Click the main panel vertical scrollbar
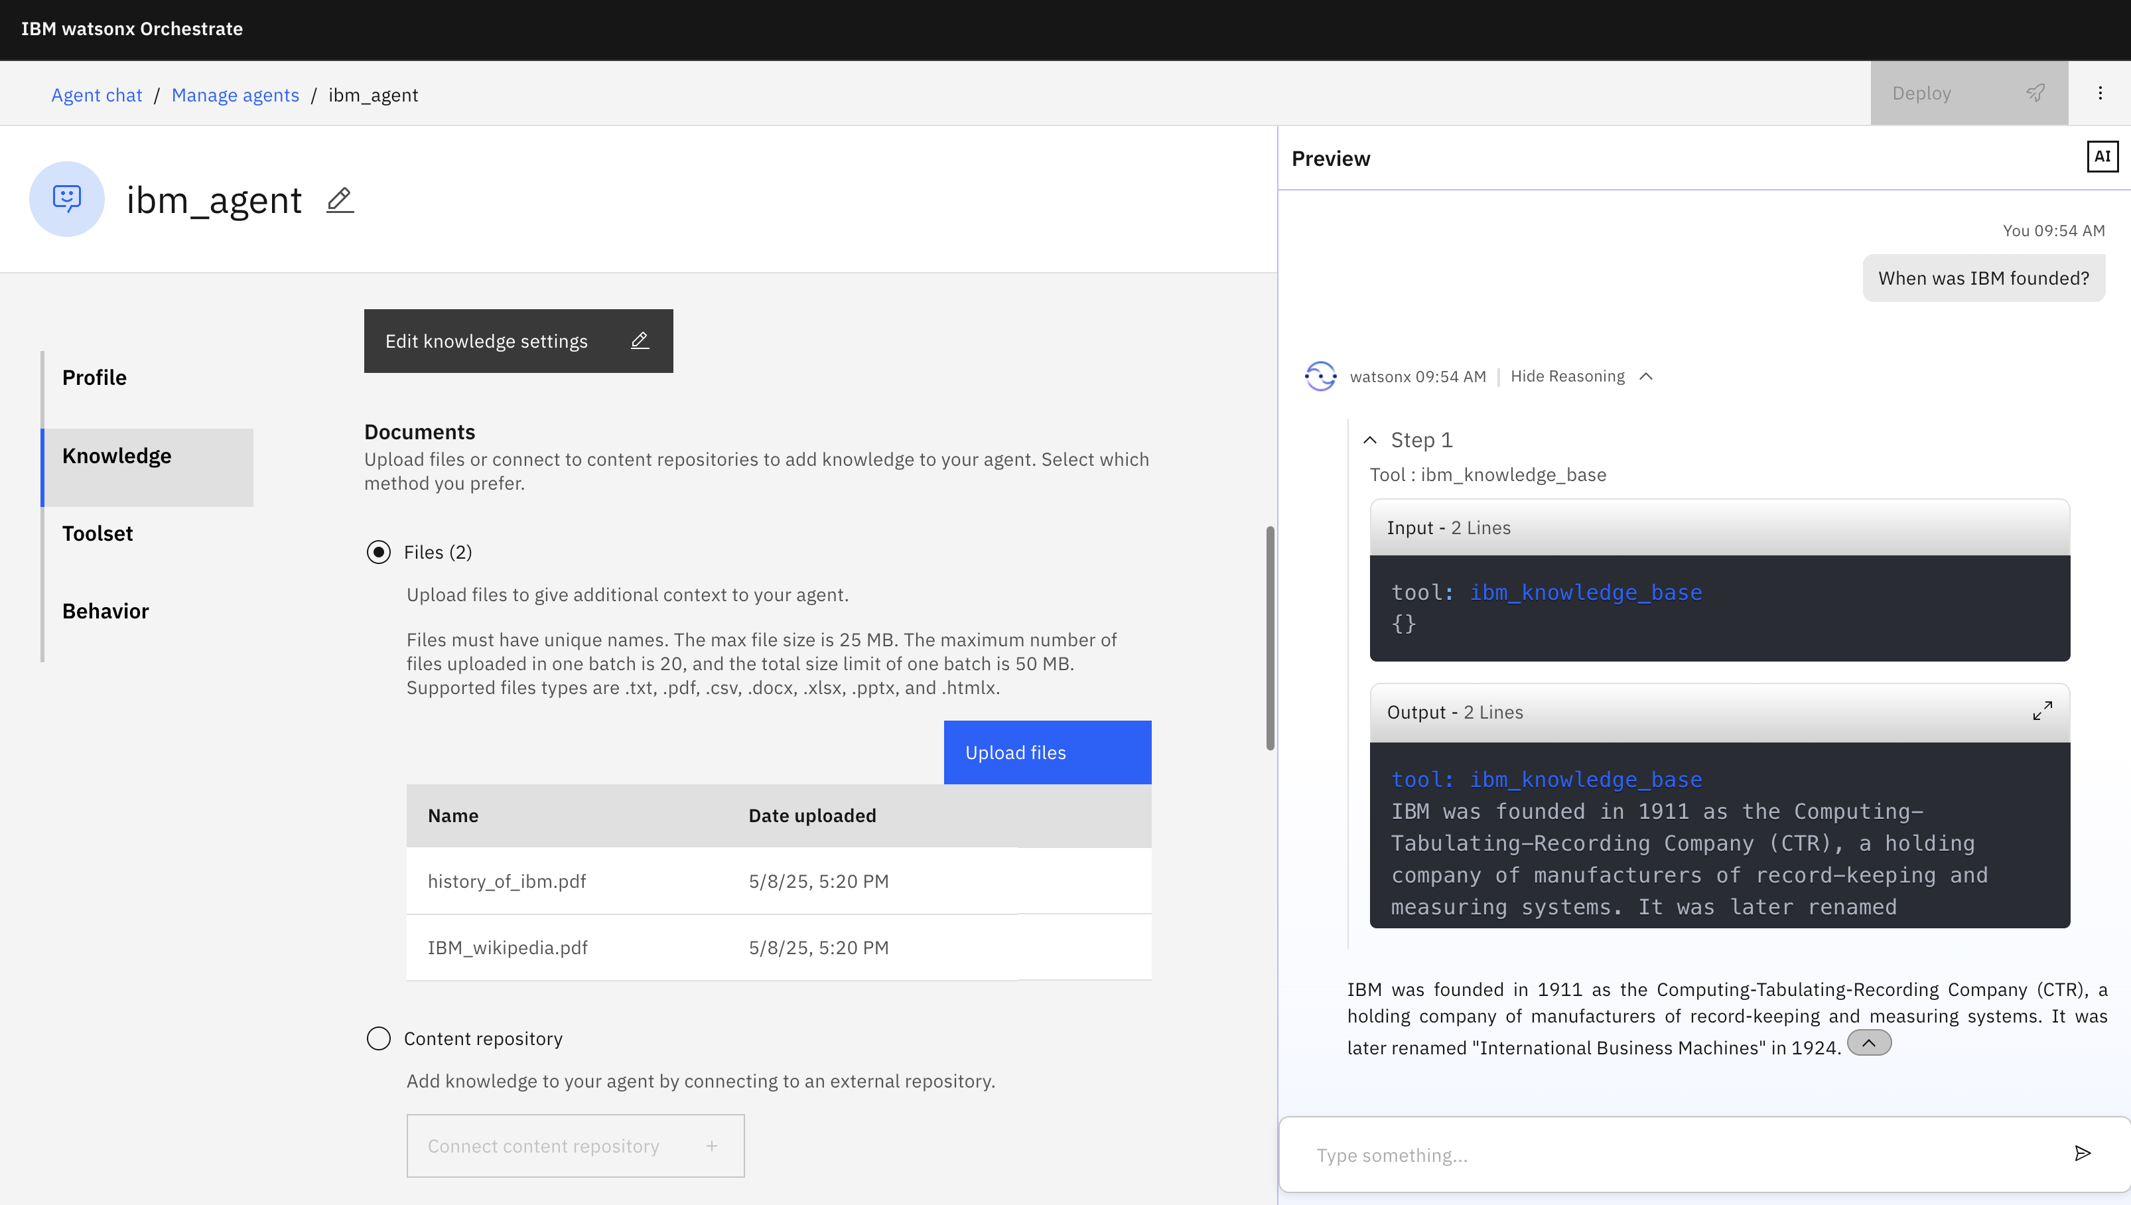The width and height of the screenshot is (2131, 1205). 1270,637
